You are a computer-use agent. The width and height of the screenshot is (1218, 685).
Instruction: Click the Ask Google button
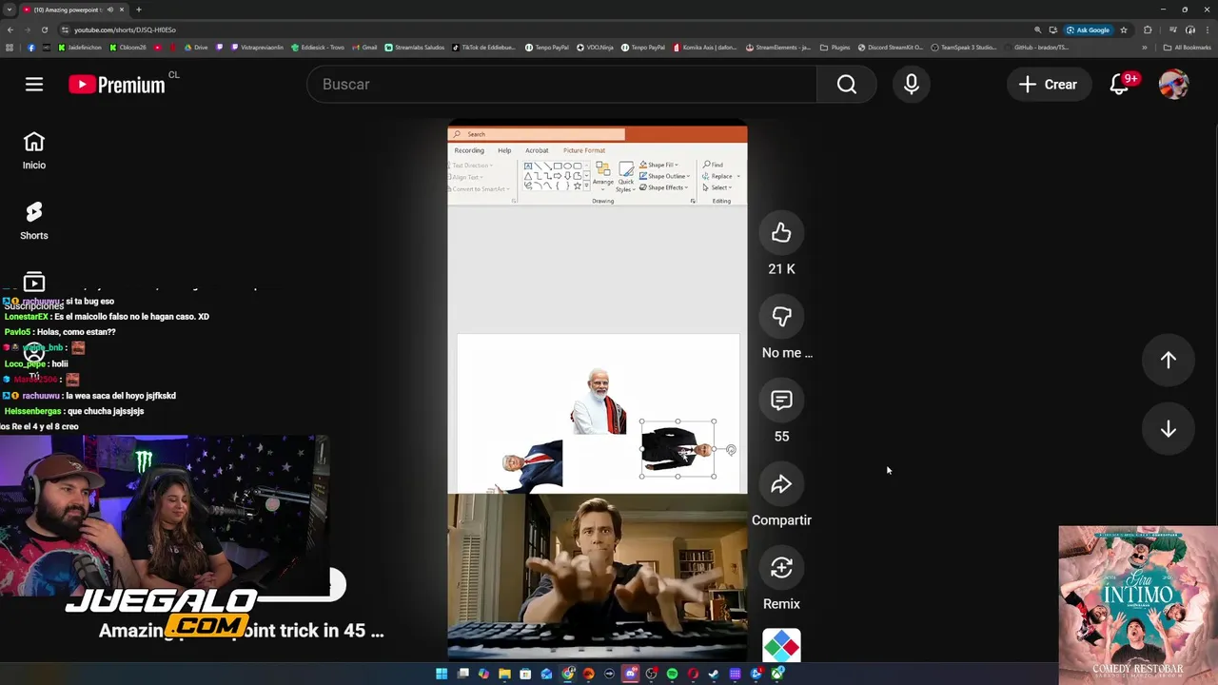[x=1089, y=29]
